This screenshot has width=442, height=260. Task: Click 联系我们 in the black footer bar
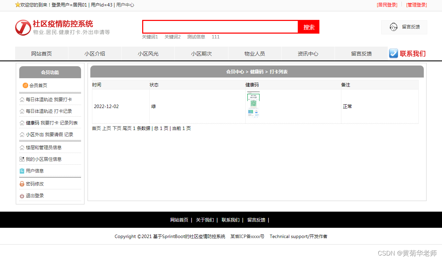(230, 220)
